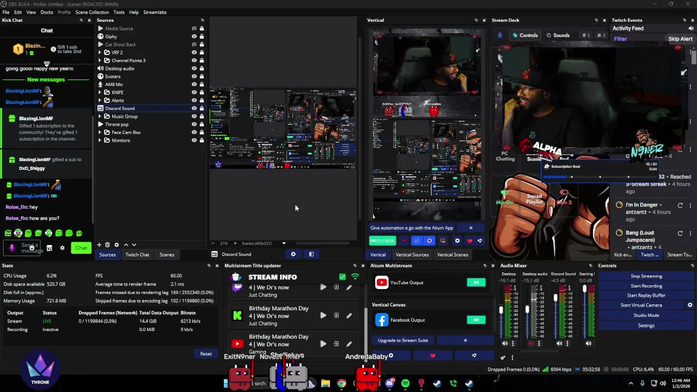Click Skip Alert in Twitch Events

tap(680, 39)
